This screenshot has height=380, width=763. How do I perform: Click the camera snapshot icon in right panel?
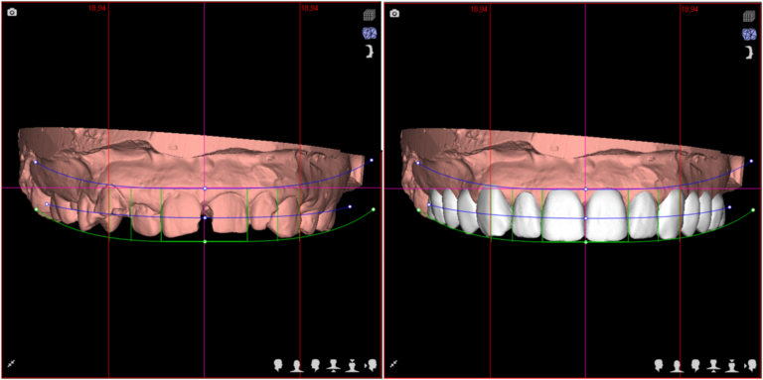394,13
